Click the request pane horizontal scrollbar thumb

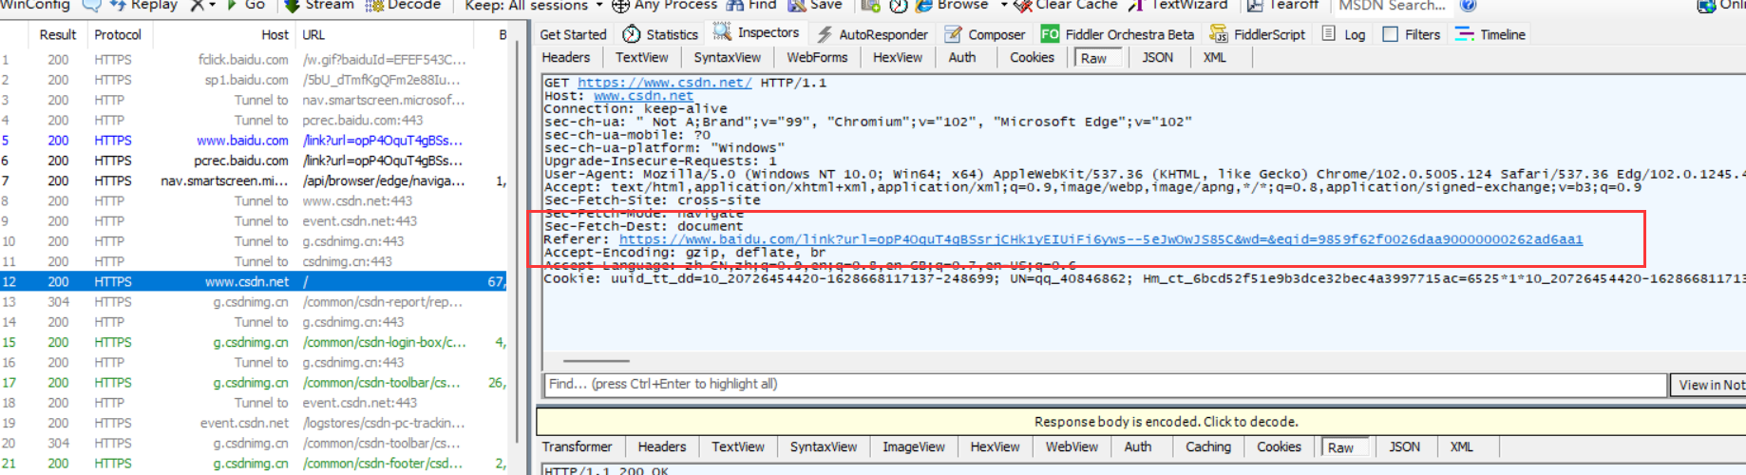coord(597,361)
